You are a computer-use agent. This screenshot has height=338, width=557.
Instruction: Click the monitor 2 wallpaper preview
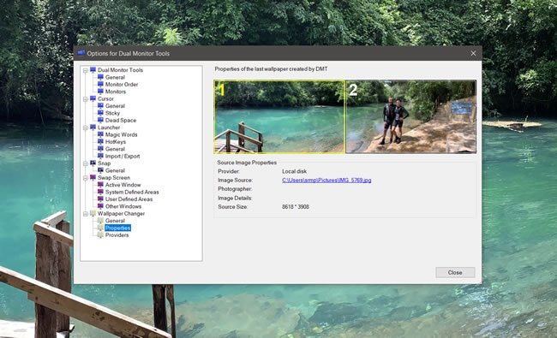point(411,116)
